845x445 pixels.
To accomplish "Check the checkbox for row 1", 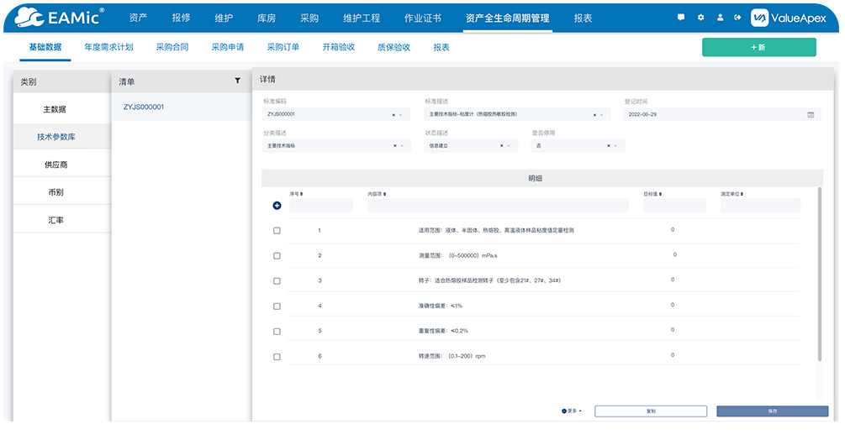I will click(x=277, y=230).
